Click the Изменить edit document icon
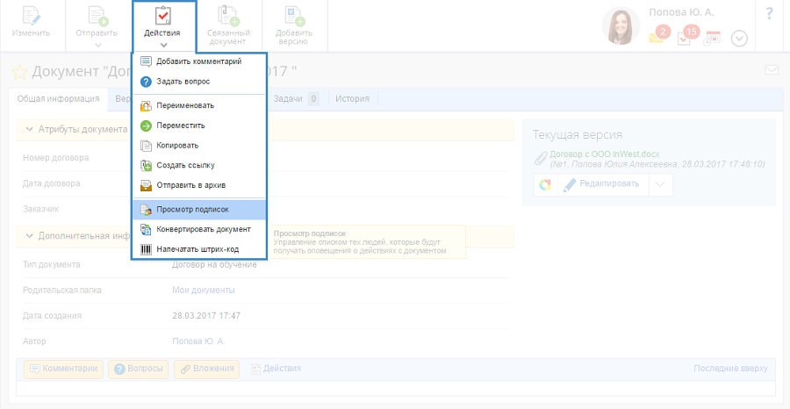This screenshot has height=409, width=790. [32, 16]
